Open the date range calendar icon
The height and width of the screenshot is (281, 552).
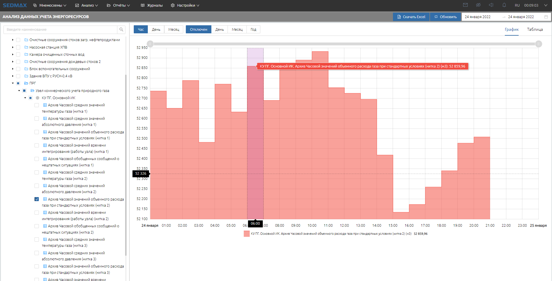546,17
